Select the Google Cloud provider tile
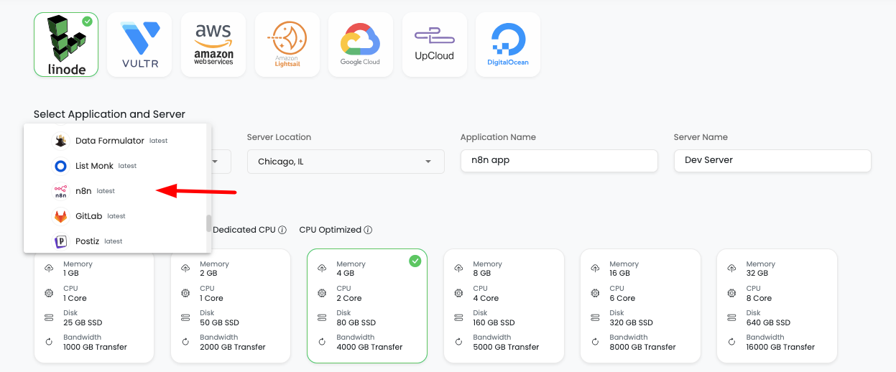The height and width of the screenshot is (372, 896). tap(361, 45)
